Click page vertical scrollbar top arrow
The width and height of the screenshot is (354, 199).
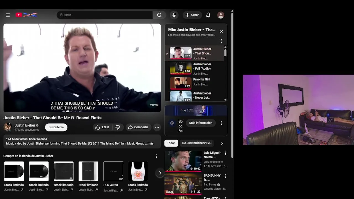tap(232, 11)
